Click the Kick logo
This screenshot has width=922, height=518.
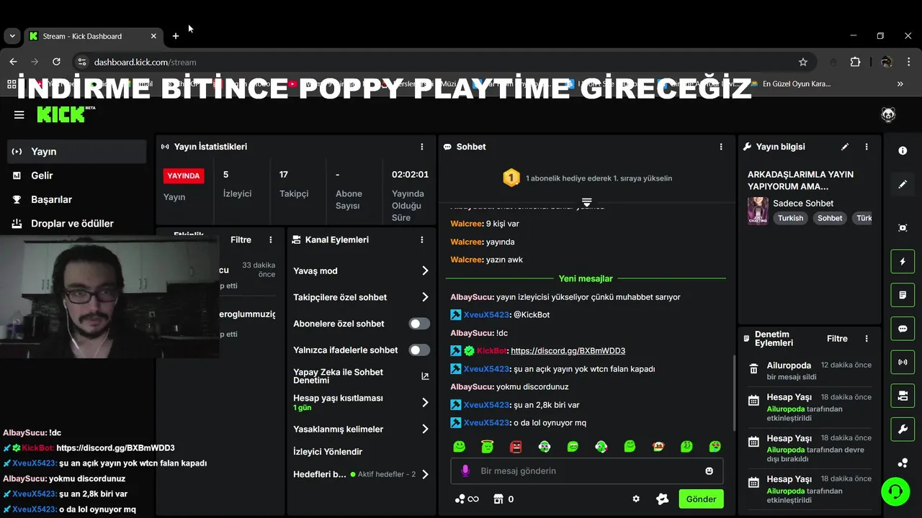click(66, 114)
